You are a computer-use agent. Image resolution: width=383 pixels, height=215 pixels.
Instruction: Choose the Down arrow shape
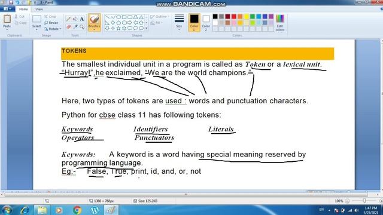[x=108, y=28]
